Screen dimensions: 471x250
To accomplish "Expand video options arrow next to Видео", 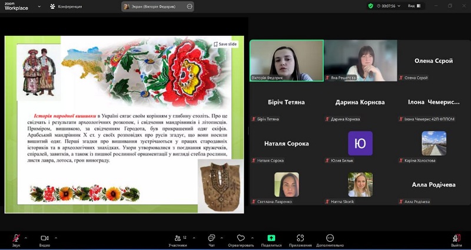I will (x=56, y=237).
